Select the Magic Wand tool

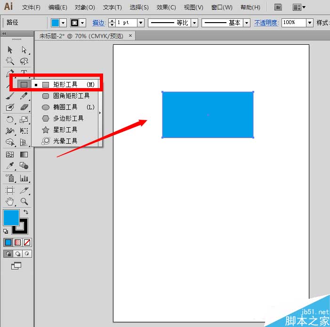10,61
